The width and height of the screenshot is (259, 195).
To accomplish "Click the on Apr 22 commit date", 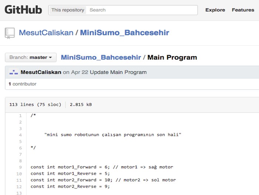I will 75,72.
